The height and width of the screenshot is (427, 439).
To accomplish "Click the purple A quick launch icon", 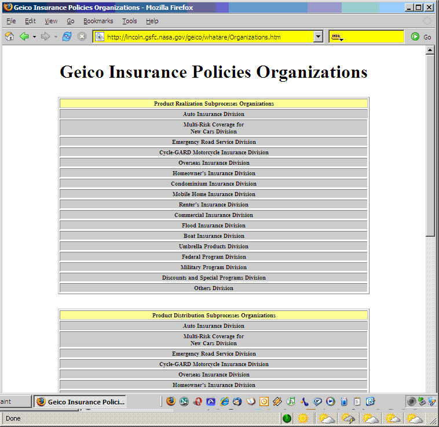I will (x=211, y=401).
